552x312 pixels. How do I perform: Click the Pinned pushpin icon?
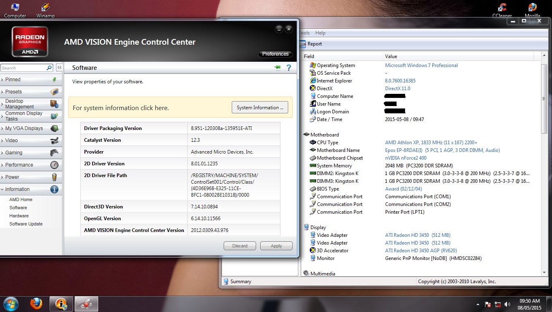click(54, 80)
